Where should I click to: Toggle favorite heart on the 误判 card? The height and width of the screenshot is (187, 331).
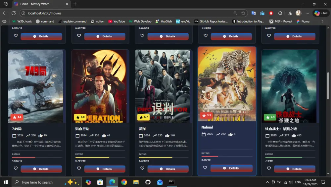click(x=142, y=168)
